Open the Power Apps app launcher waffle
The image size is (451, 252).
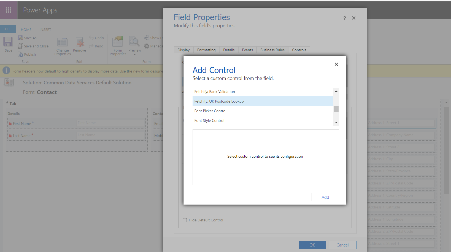[9, 10]
